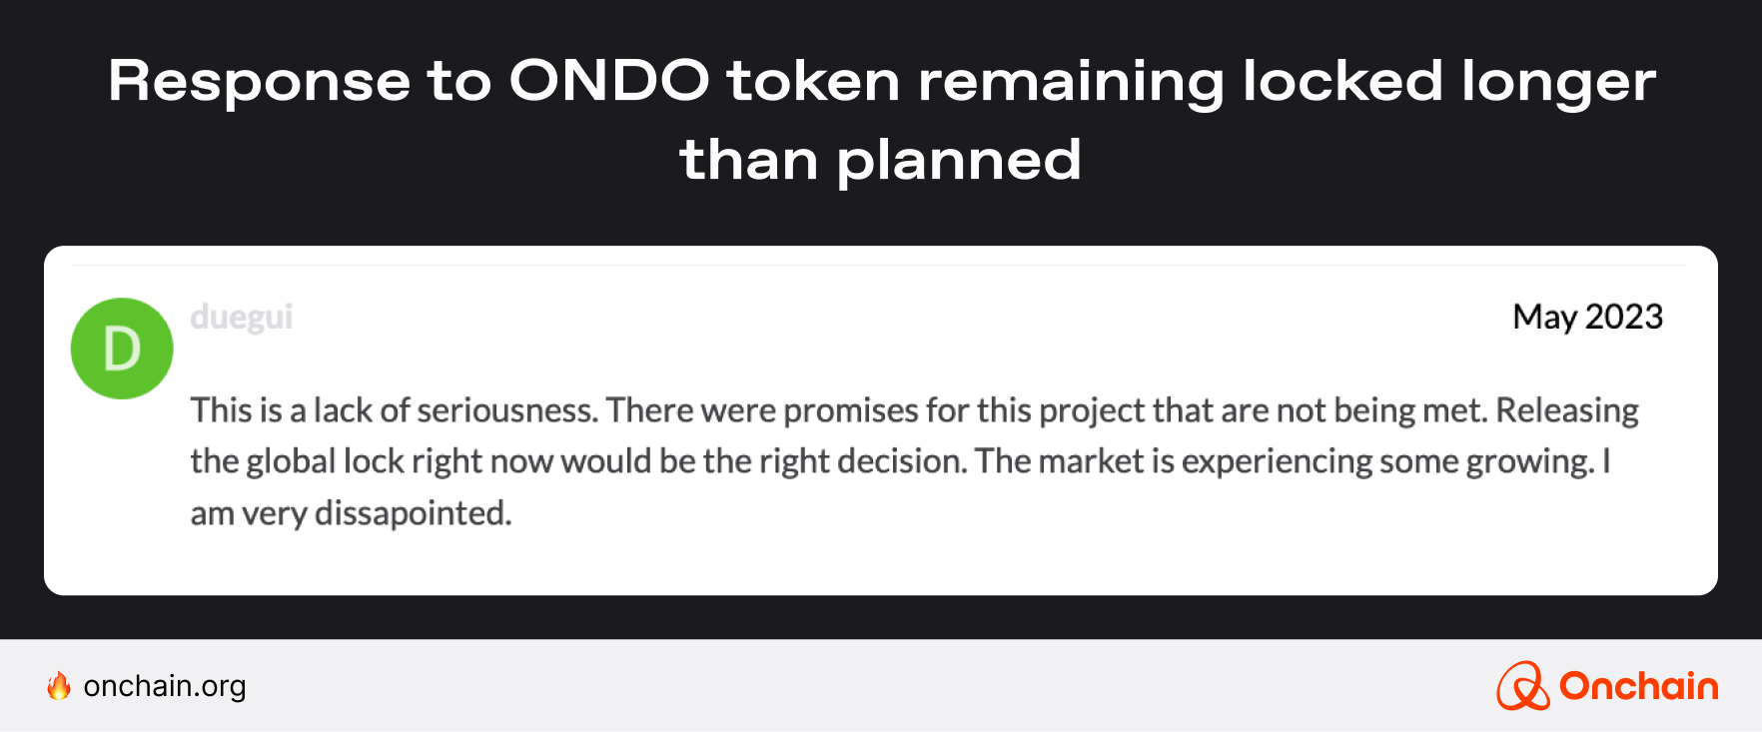Viewport: 1762px width, 732px height.
Task: Open the onchain.org link
Action: [x=165, y=686]
